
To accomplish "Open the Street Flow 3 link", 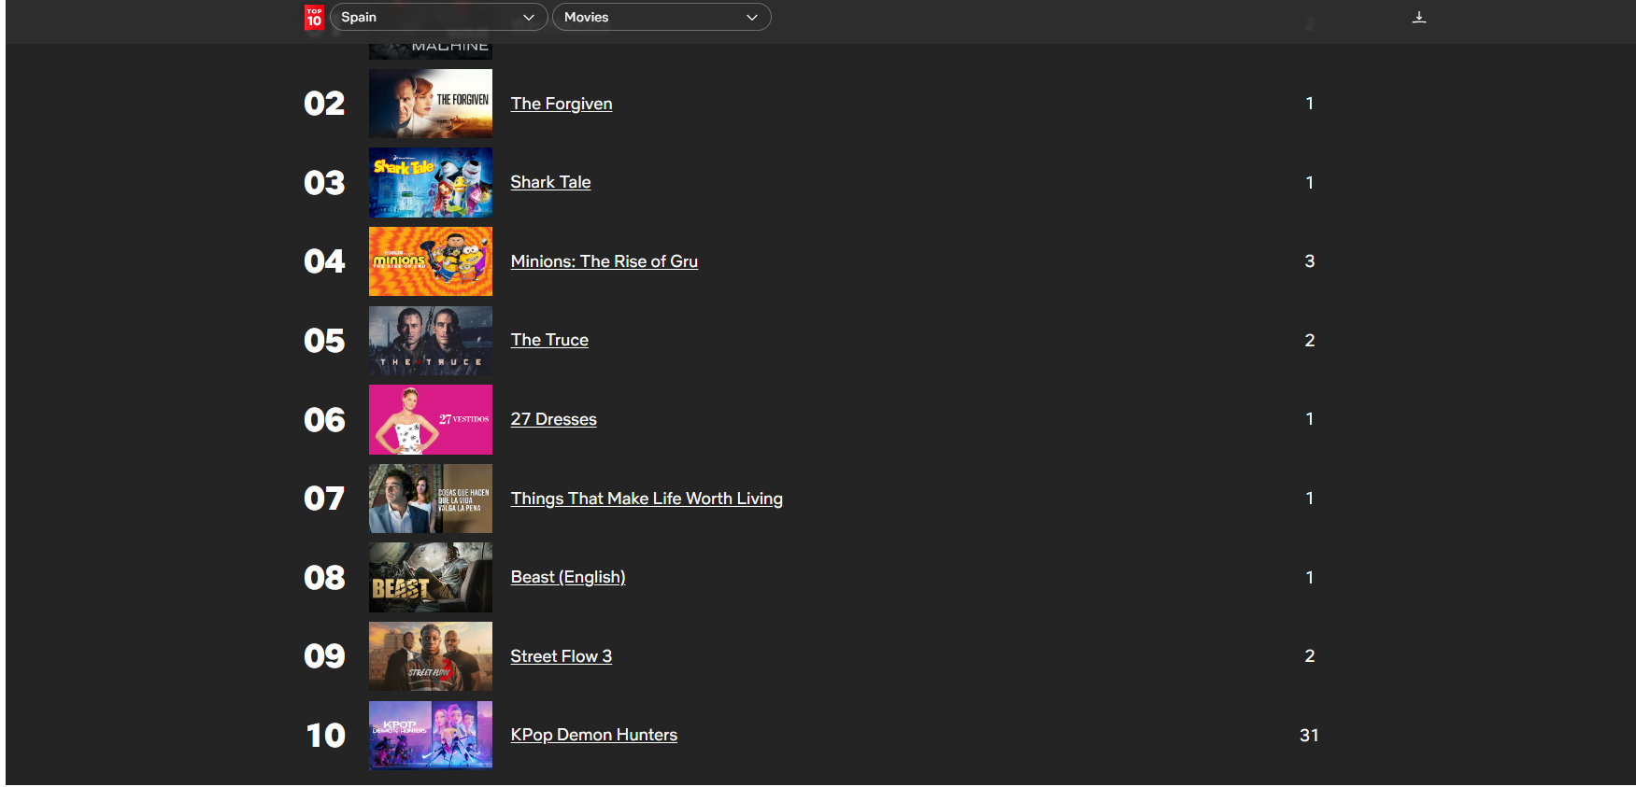I will pos(561,656).
